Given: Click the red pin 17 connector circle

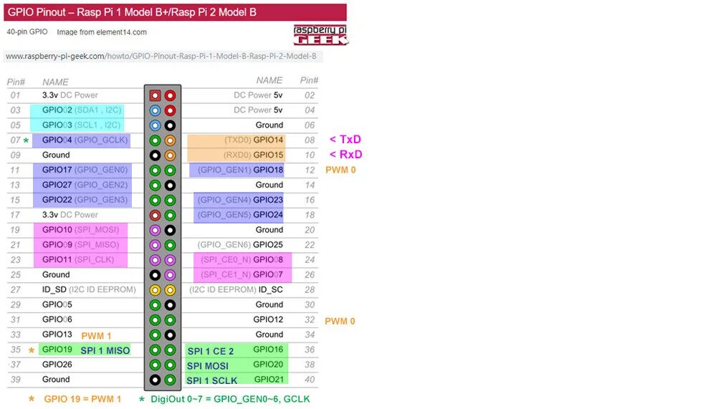Looking at the screenshot, I should point(155,215).
